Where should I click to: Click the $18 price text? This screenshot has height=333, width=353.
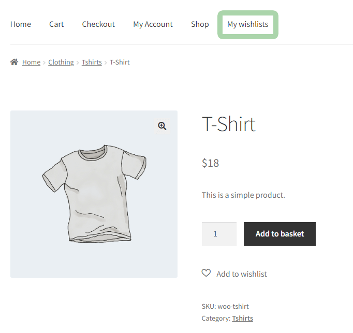tap(210, 163)
